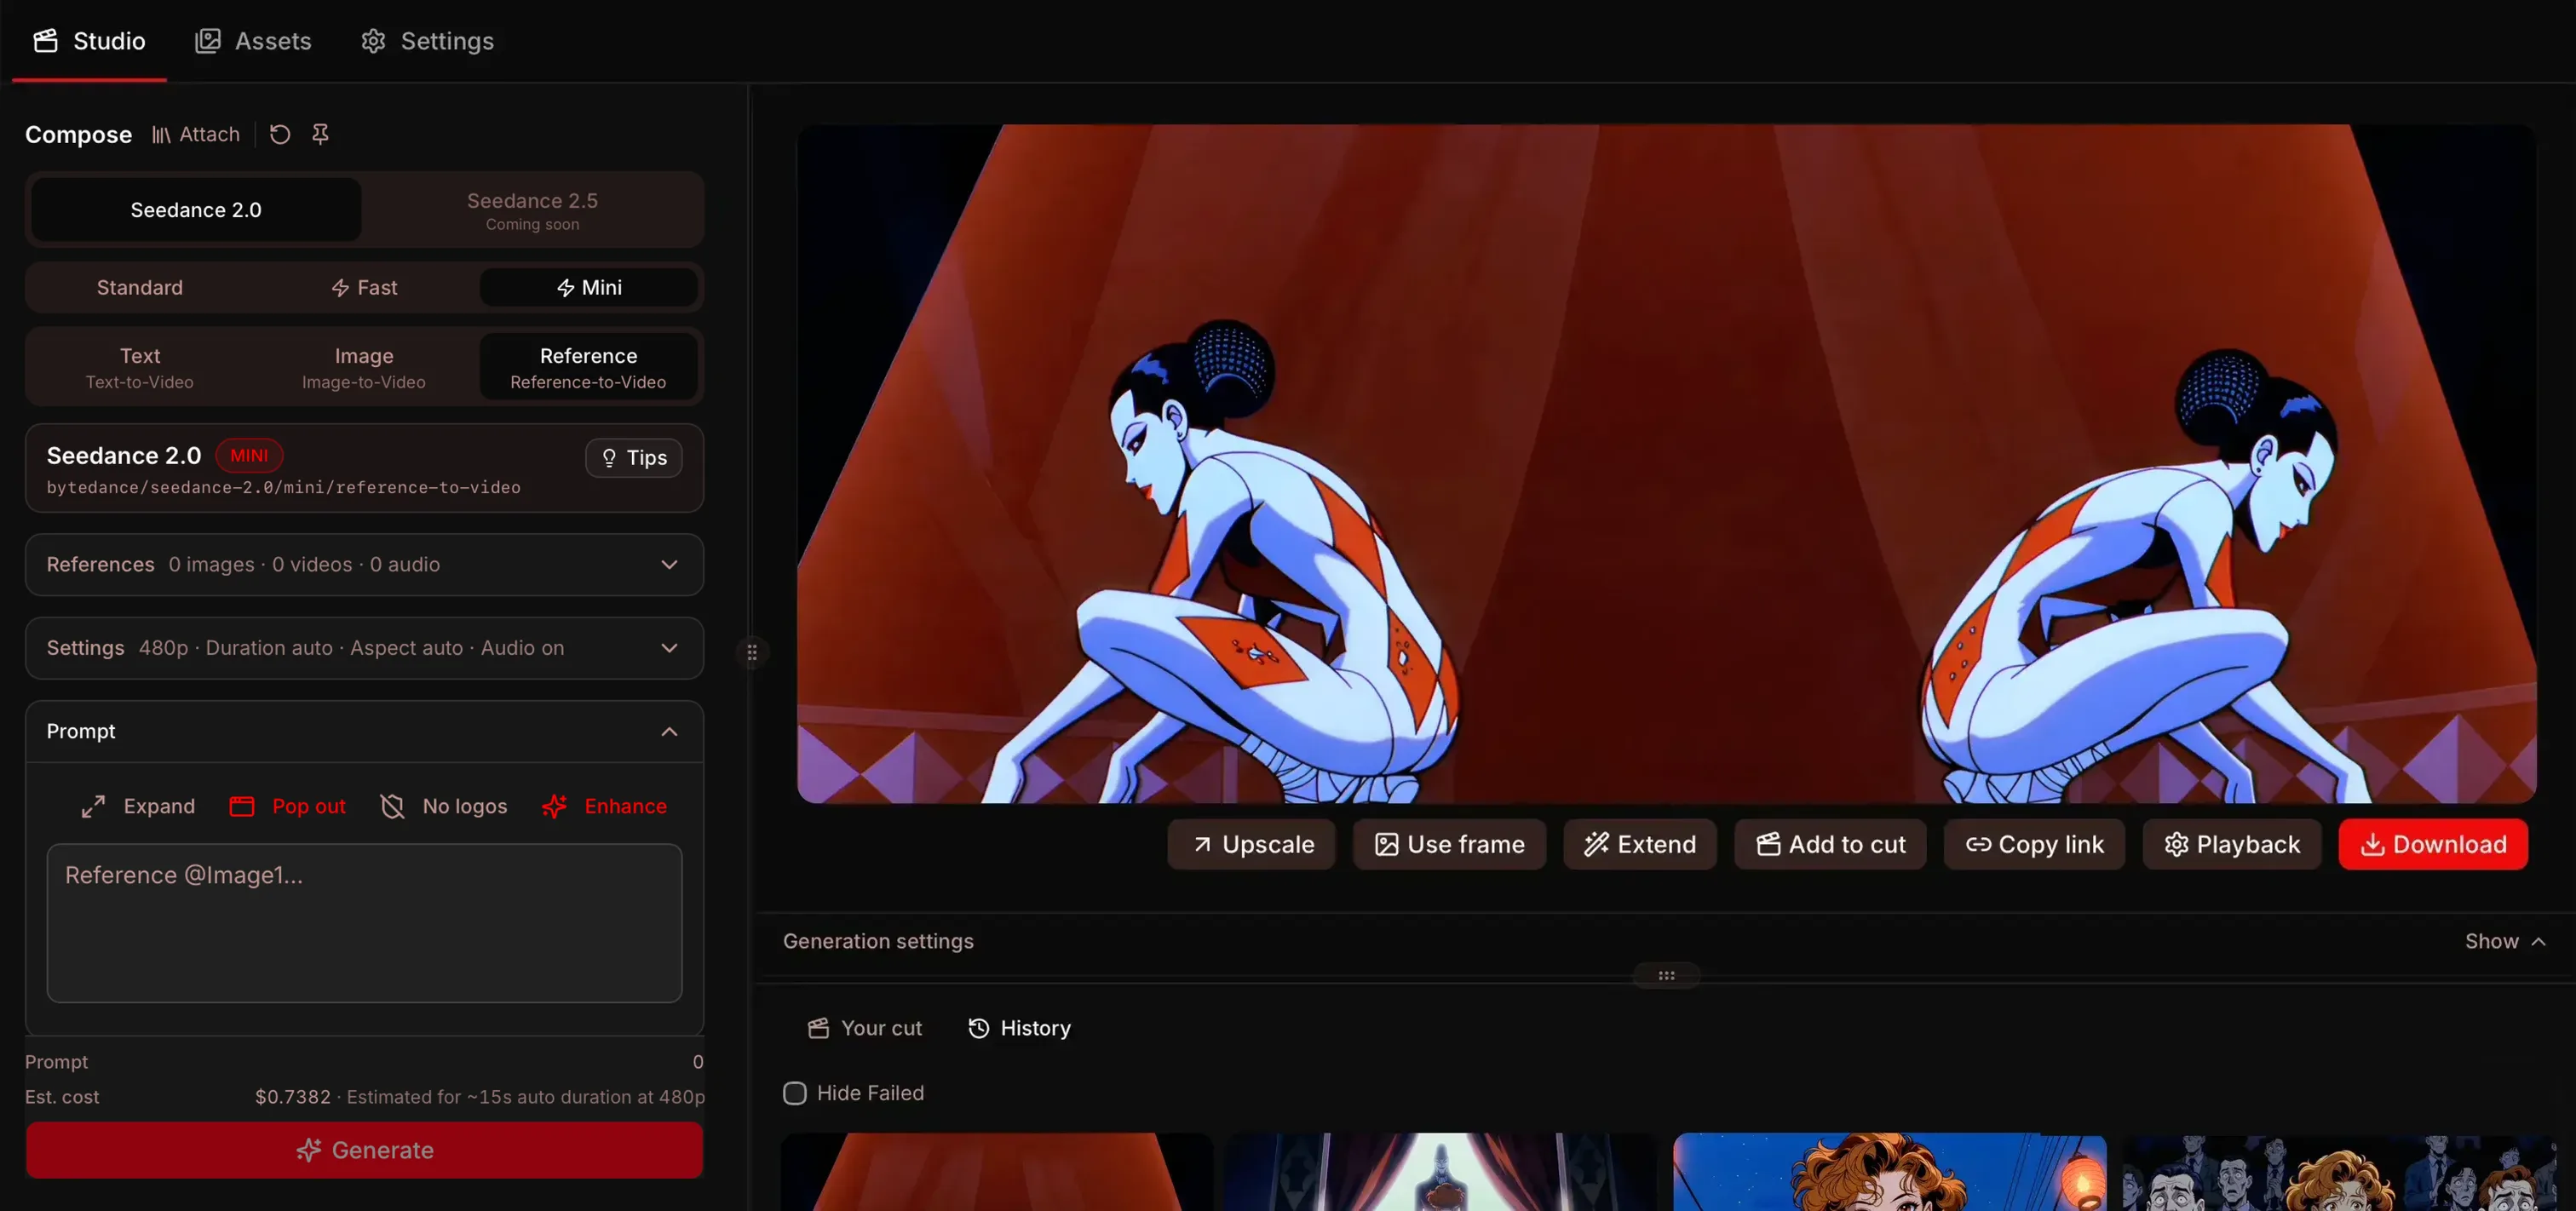
Task: Click the Use frame button
Action: (x=1449, y=845)
